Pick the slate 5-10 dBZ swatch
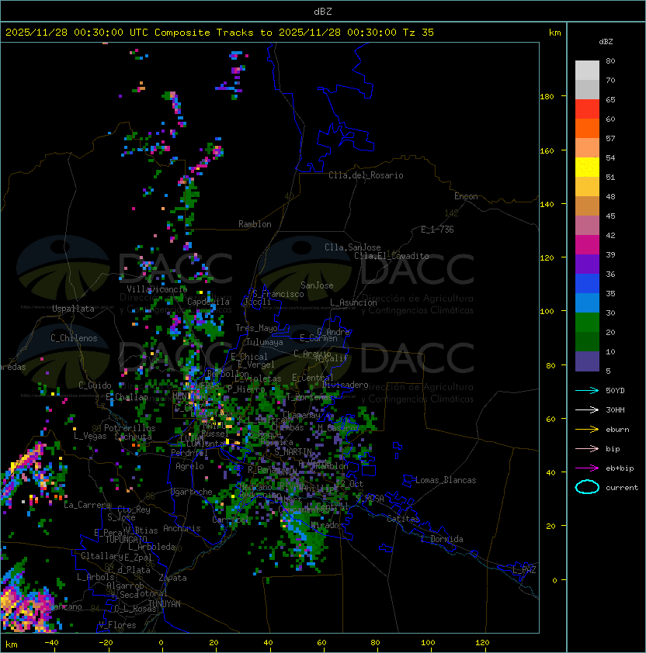646x653 pixels. (587, 361)
